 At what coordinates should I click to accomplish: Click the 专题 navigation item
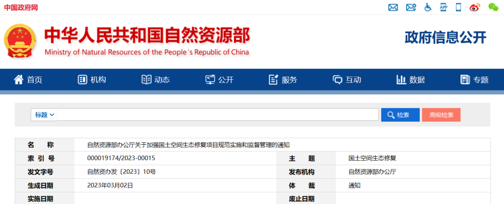[474, 80]
